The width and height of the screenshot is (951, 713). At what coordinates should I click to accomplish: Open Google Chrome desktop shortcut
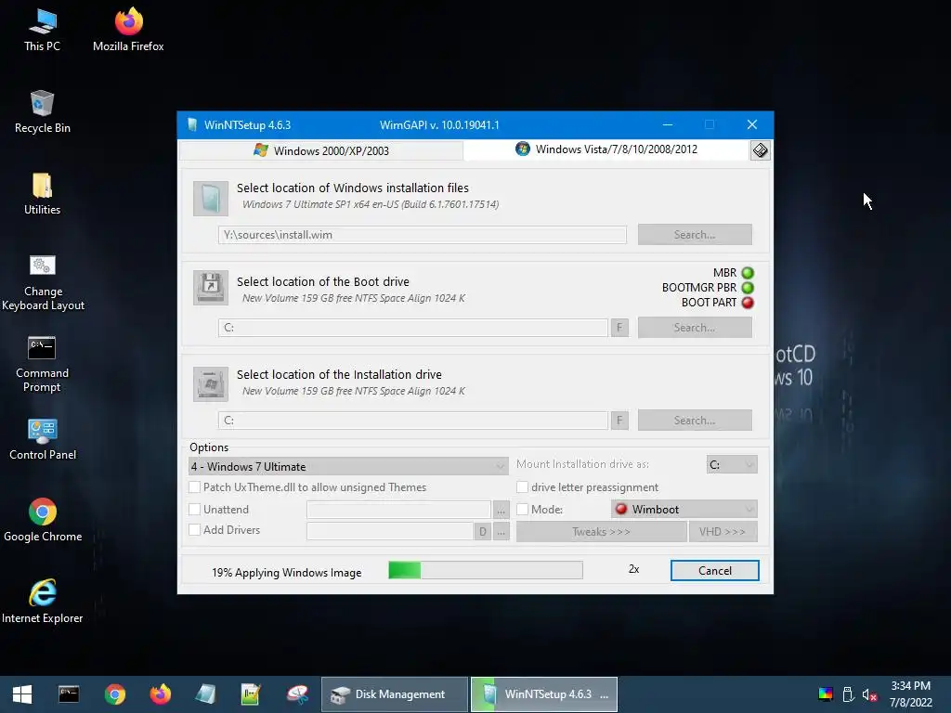(x=43, y=520)
